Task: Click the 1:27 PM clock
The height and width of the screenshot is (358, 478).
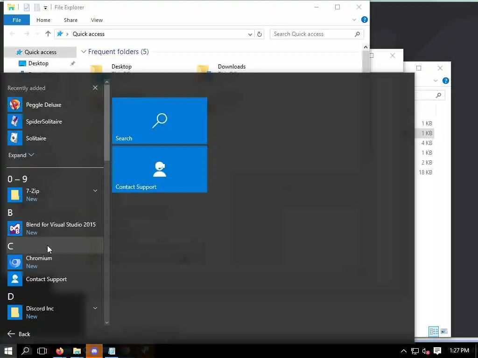Action: [459, 351]
